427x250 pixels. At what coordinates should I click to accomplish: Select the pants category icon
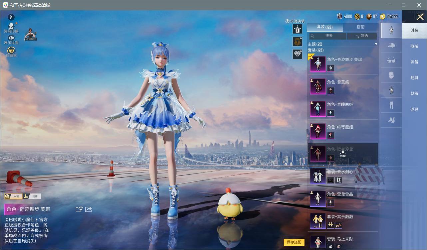[x=391, y=105]
